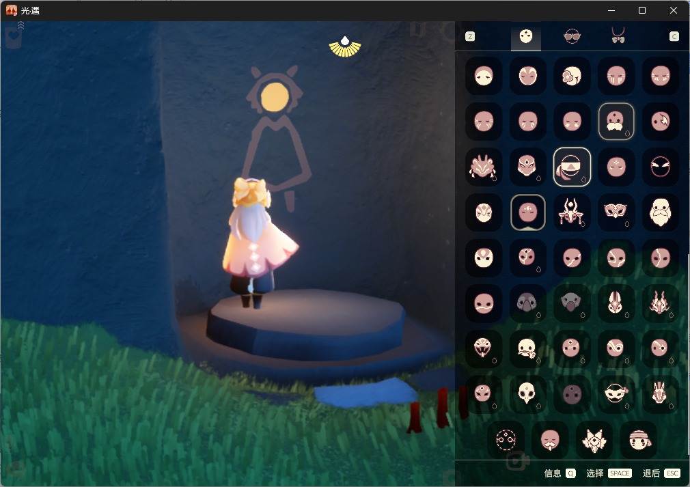690x487 pixels.
Task: Choose the mask with swirl pattern
Action: click(616, 348)
